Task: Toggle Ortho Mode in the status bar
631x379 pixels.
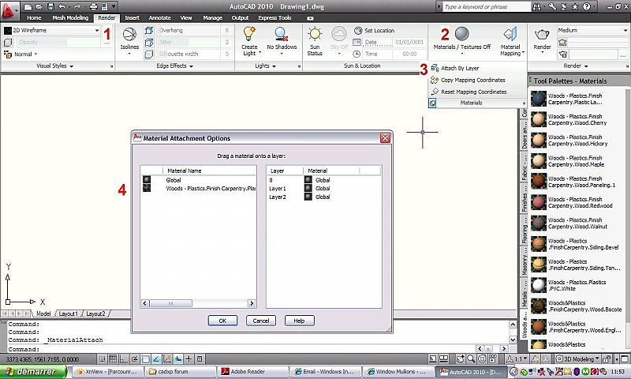Action: 124,358
